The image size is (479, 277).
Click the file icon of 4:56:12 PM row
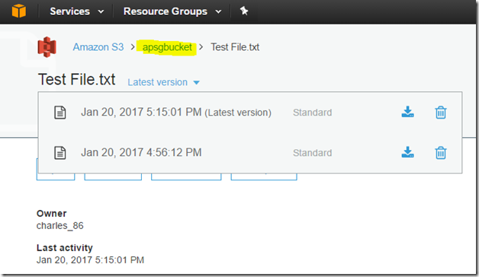59,153
